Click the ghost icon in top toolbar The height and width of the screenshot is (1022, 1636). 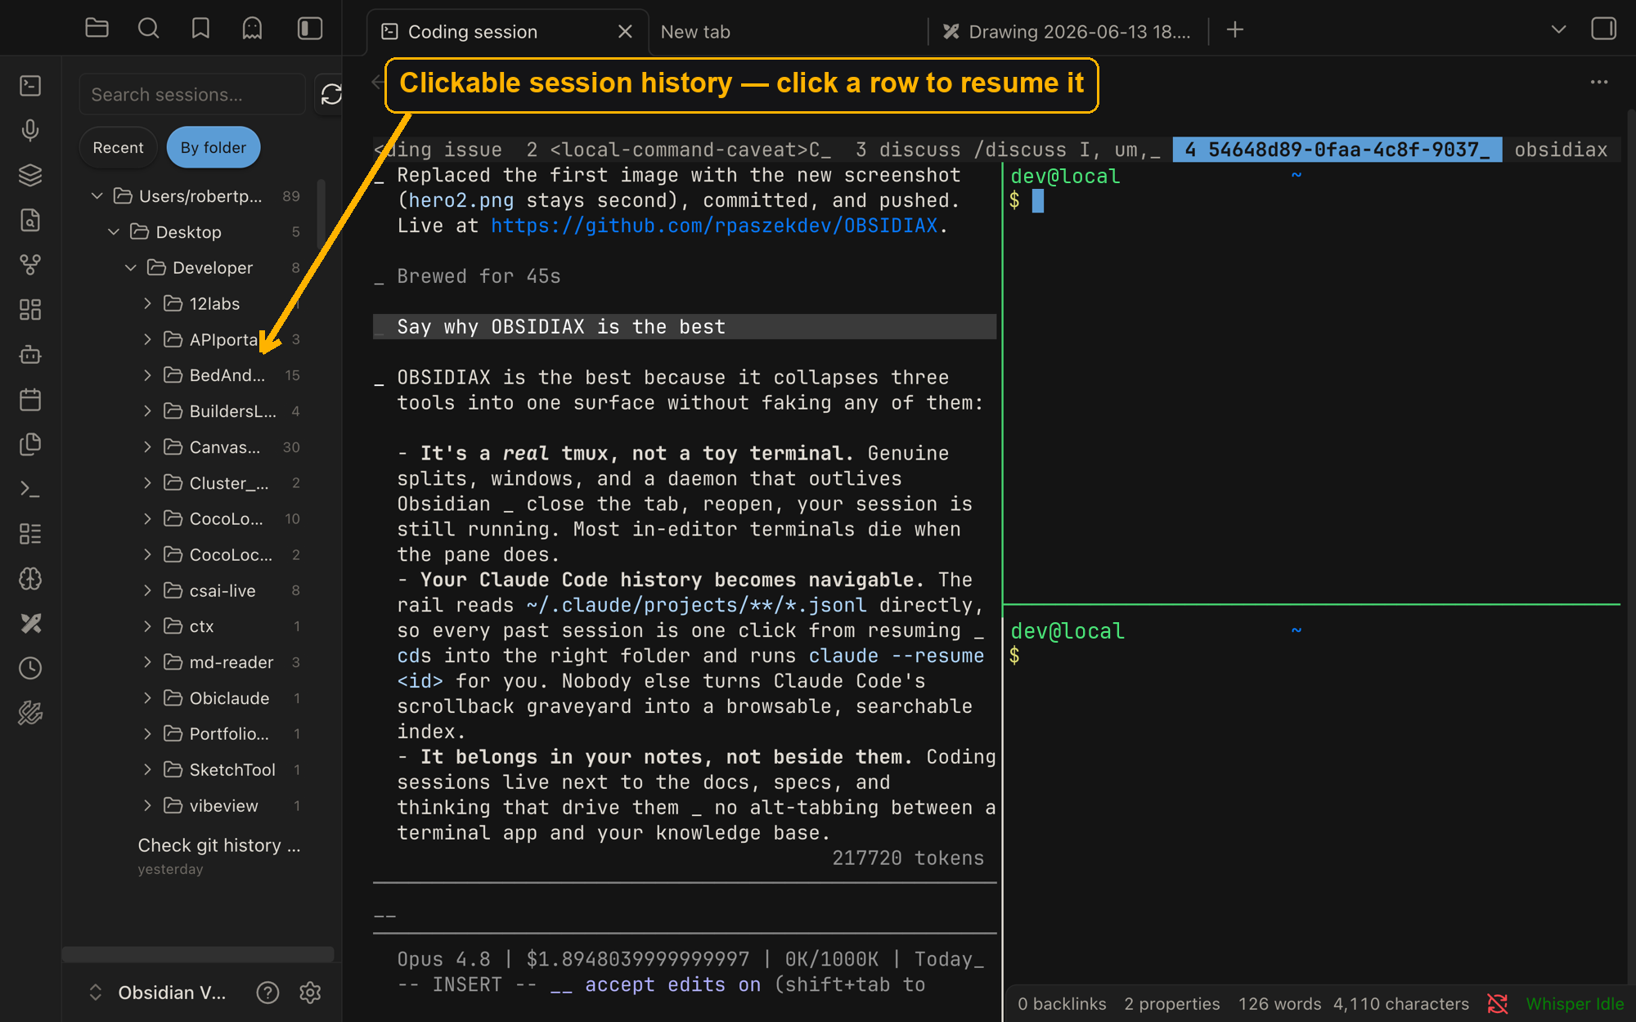pyautogui.click(x=252, y=29)
